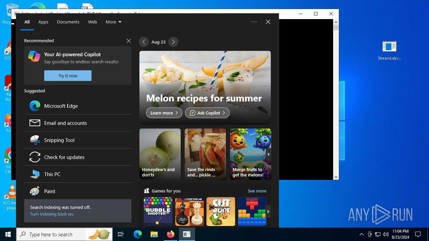
Task: Dismiss the Recommended section
Action: 129,41
